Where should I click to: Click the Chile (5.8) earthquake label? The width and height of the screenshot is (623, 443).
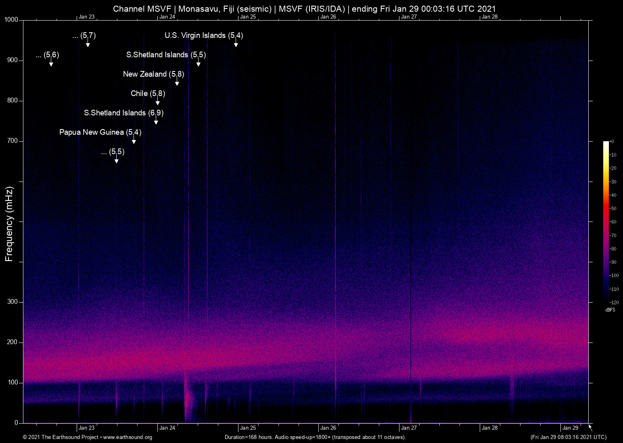coord(148,94)
